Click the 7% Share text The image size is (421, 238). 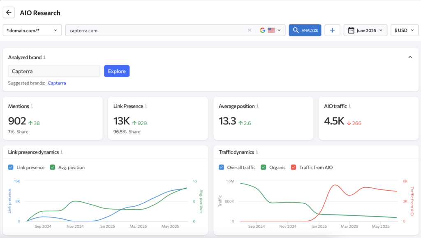(18, 131)
